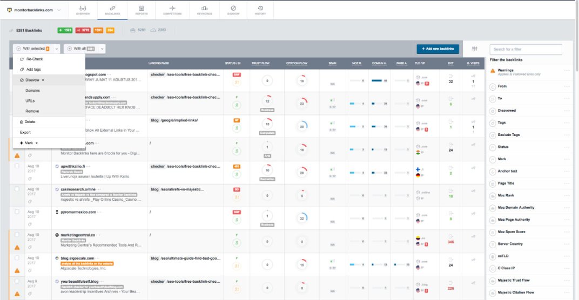Click the Search for a filter field
This screenshot has height=300, width=579.
[525, 49]
